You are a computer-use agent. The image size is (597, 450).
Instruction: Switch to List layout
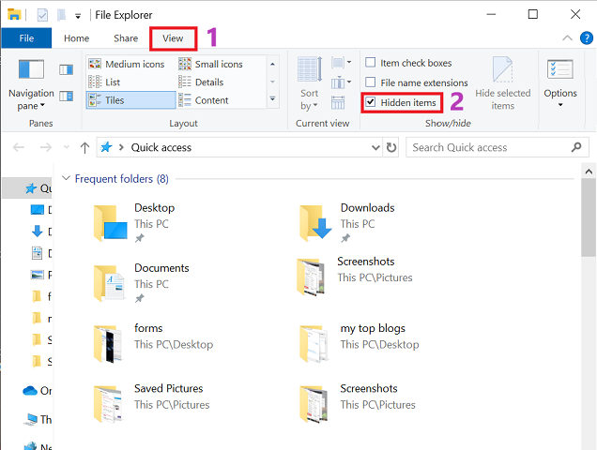point(104,82)
